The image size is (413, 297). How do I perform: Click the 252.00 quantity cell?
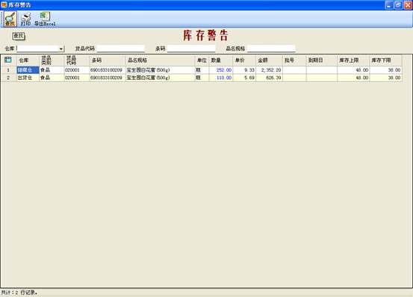221,70
